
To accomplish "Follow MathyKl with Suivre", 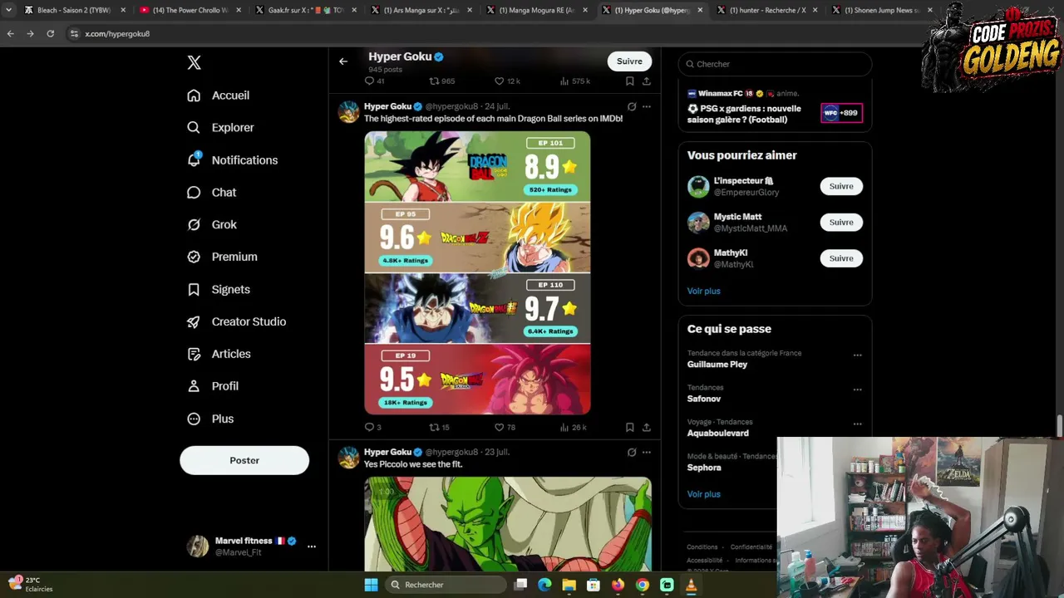I will pyautogui.click(x=841, y=258).
